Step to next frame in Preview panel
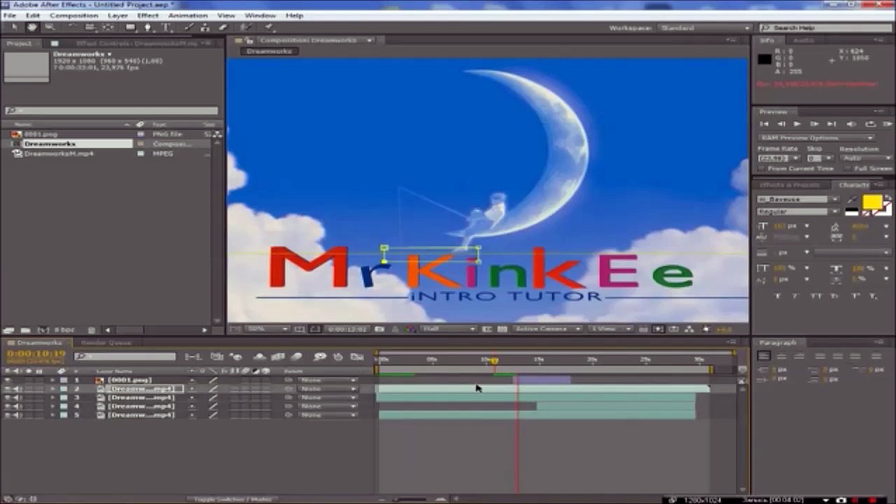This screenshot has width=896, height=504. click(x=815, y=124)
